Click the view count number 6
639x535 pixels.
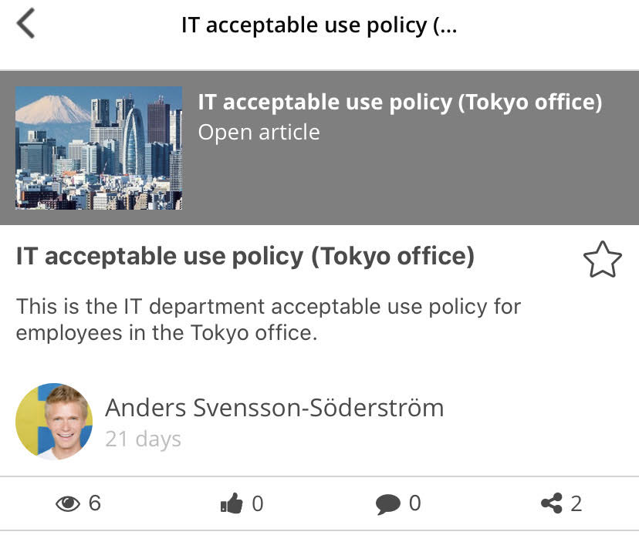tap(95, 504)
